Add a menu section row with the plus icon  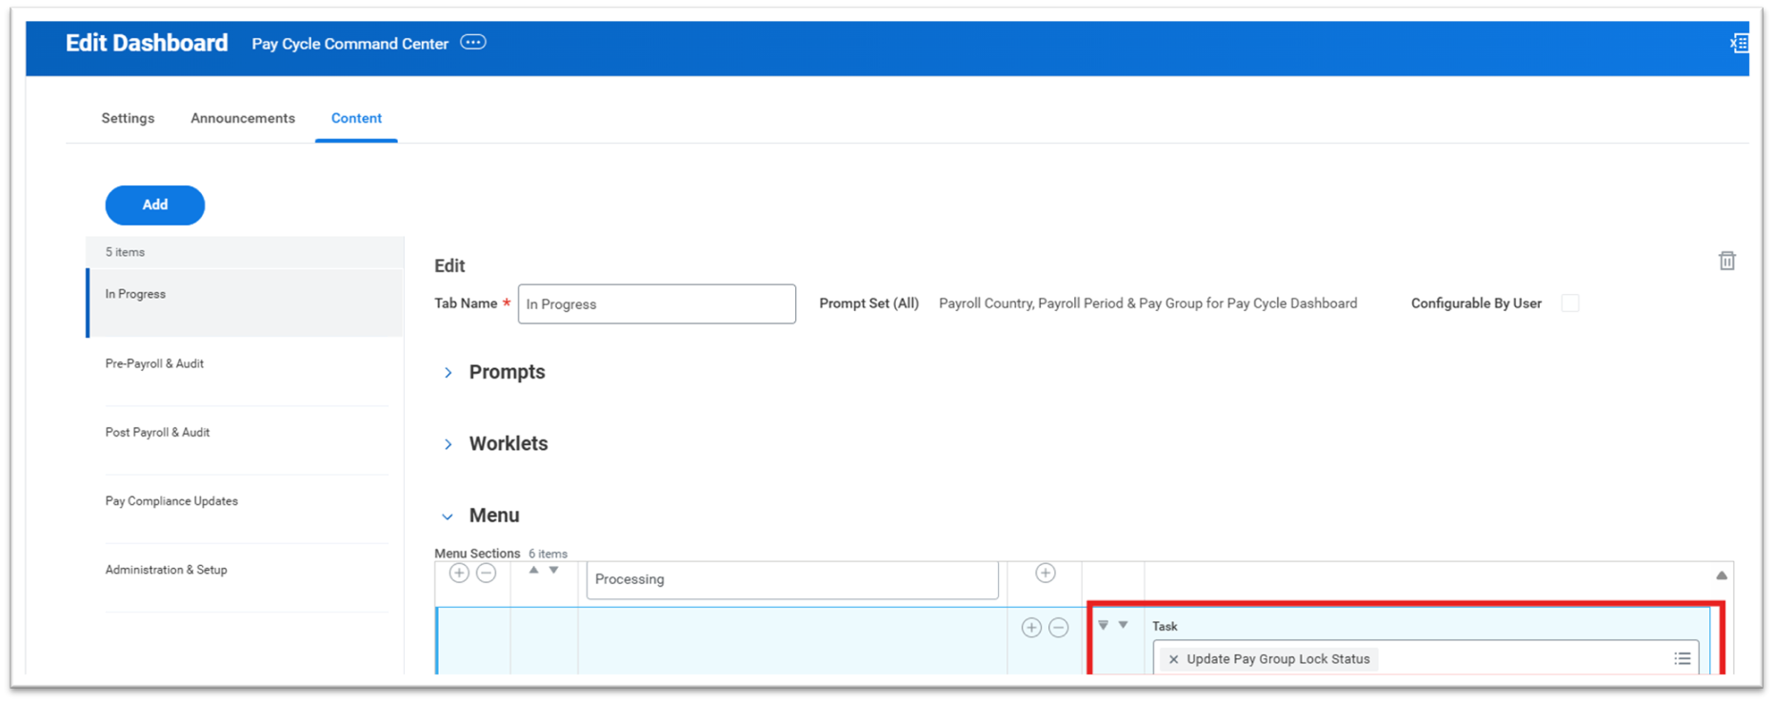(x=459, y=573)
